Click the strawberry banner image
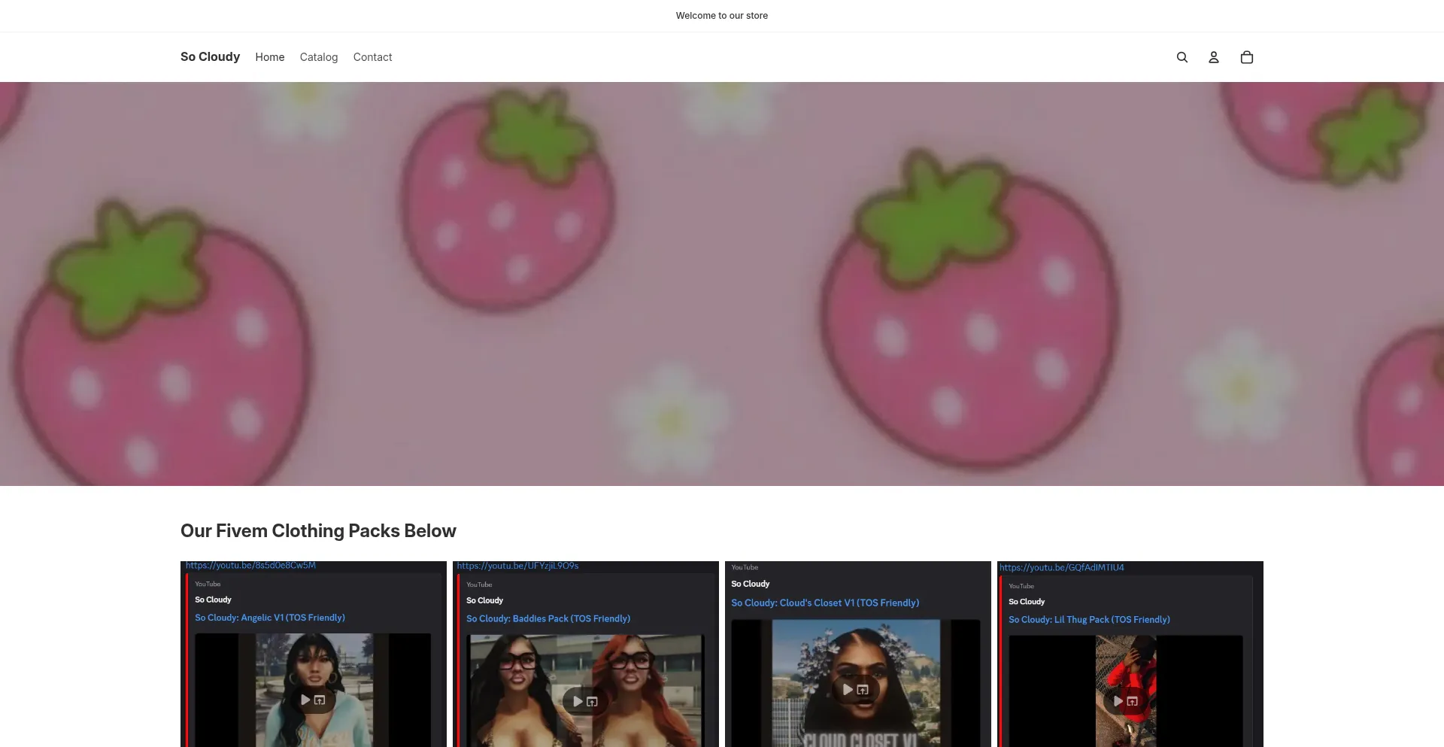 click(x=722, y=284)
